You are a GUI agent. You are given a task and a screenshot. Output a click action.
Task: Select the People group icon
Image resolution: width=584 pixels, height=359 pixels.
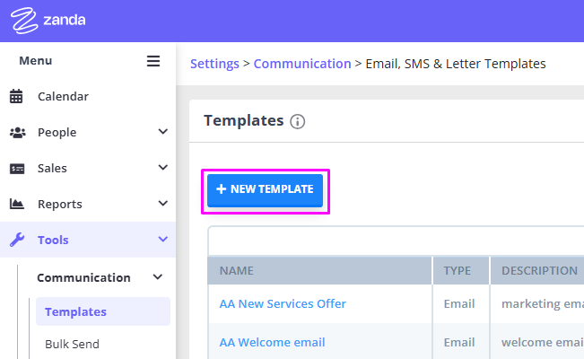[x=18, y=132]
